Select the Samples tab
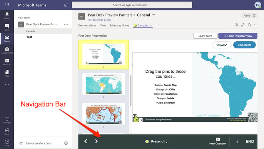Viewport: 264px width, 149px height. [x=143, y=25]
